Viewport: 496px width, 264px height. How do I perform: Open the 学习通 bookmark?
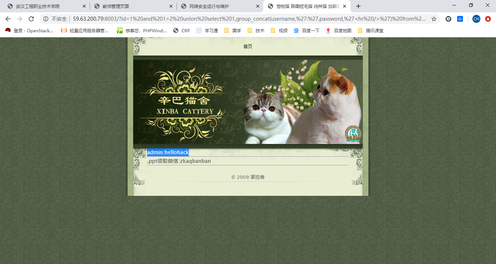207,31
